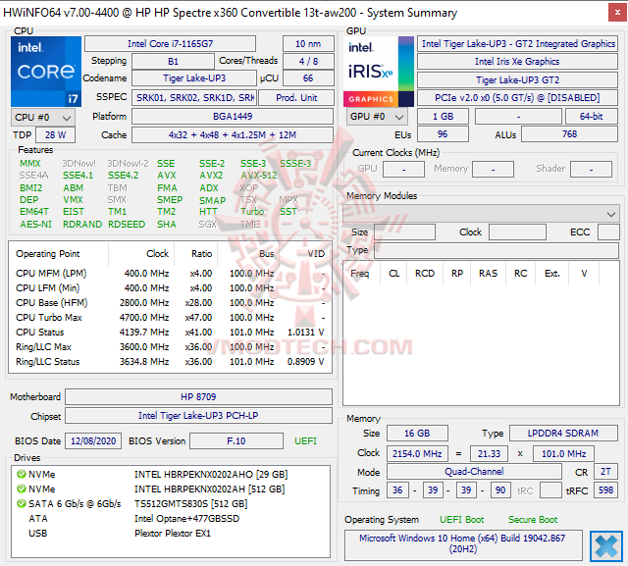
Task: Click the SSPEC field SRK01, SRK02
Action: (194, 98)
